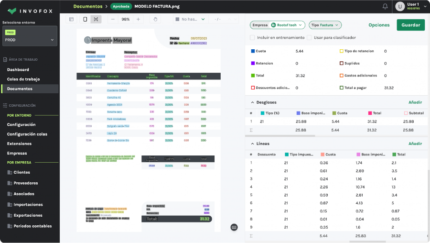Click the zoom out minus button
The height and width of the screenshot is (243, 430).
pos(113,19)
